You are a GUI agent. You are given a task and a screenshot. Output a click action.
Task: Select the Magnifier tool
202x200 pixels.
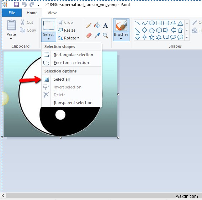[105, 35]
